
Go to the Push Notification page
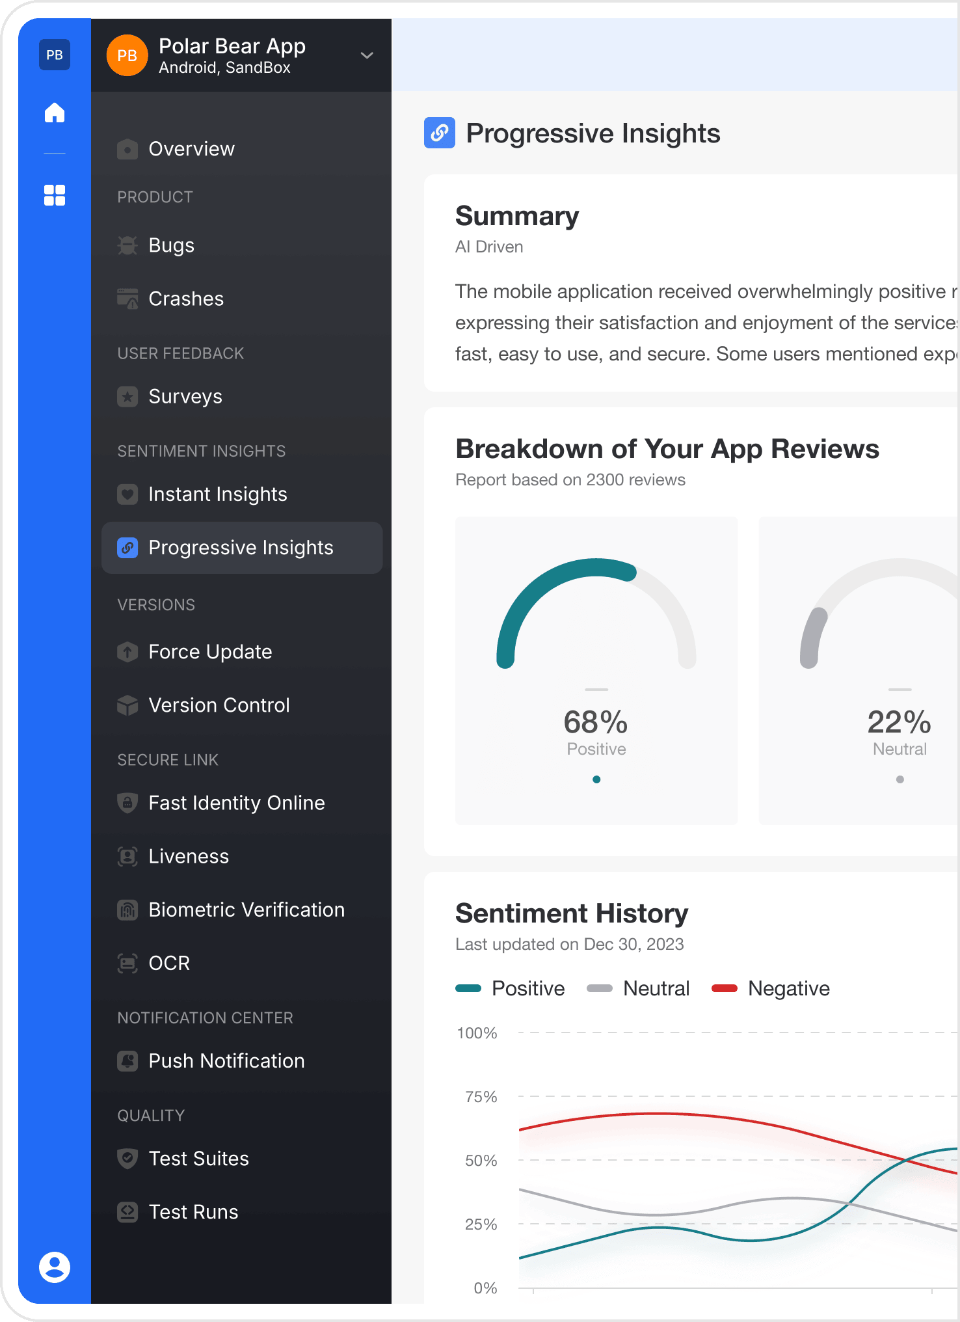coord(242,1061)
